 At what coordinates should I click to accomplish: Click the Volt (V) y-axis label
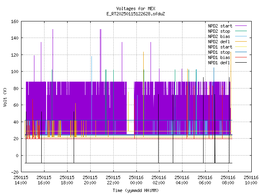pyautogui.click(x=5, y=97)
